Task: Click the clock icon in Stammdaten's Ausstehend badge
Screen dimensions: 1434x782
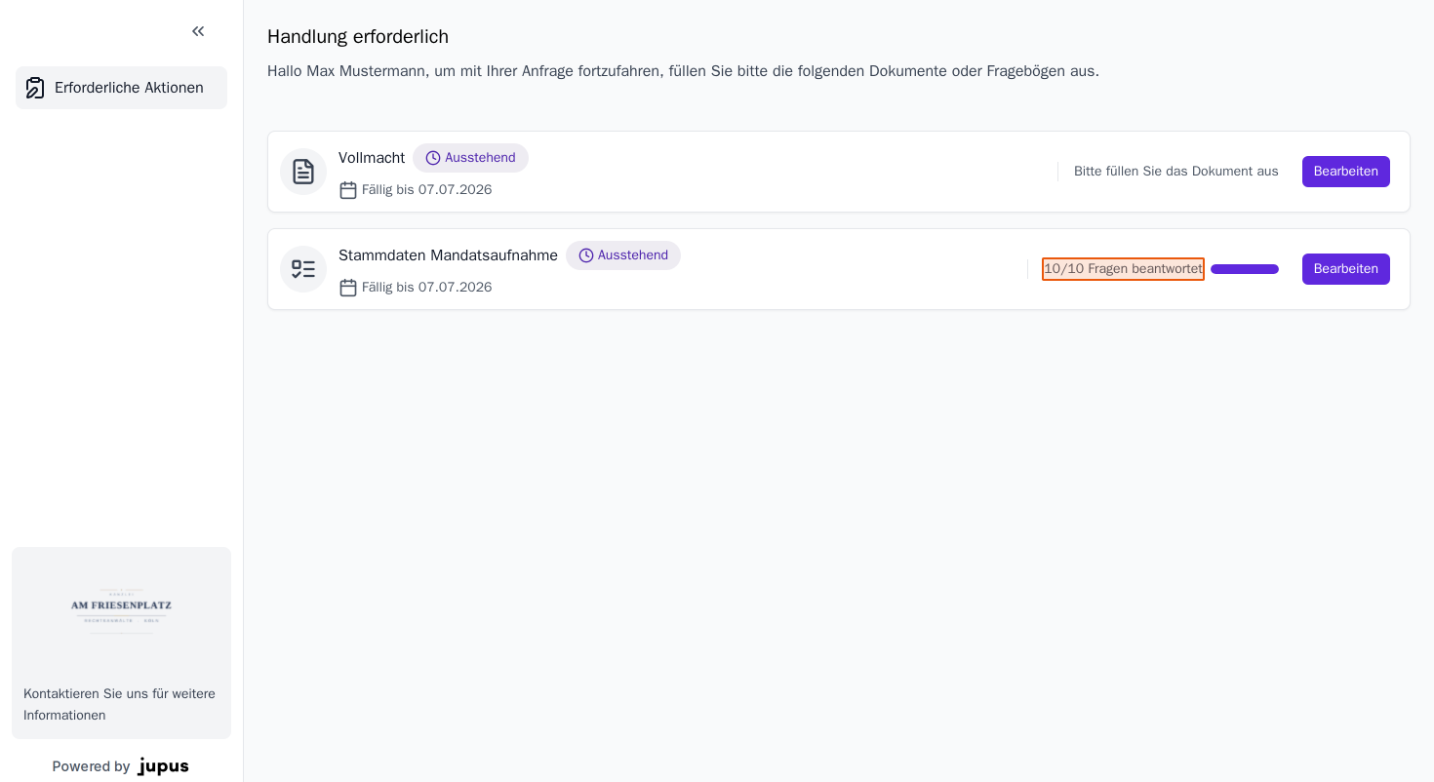Action: coord(586,255)
